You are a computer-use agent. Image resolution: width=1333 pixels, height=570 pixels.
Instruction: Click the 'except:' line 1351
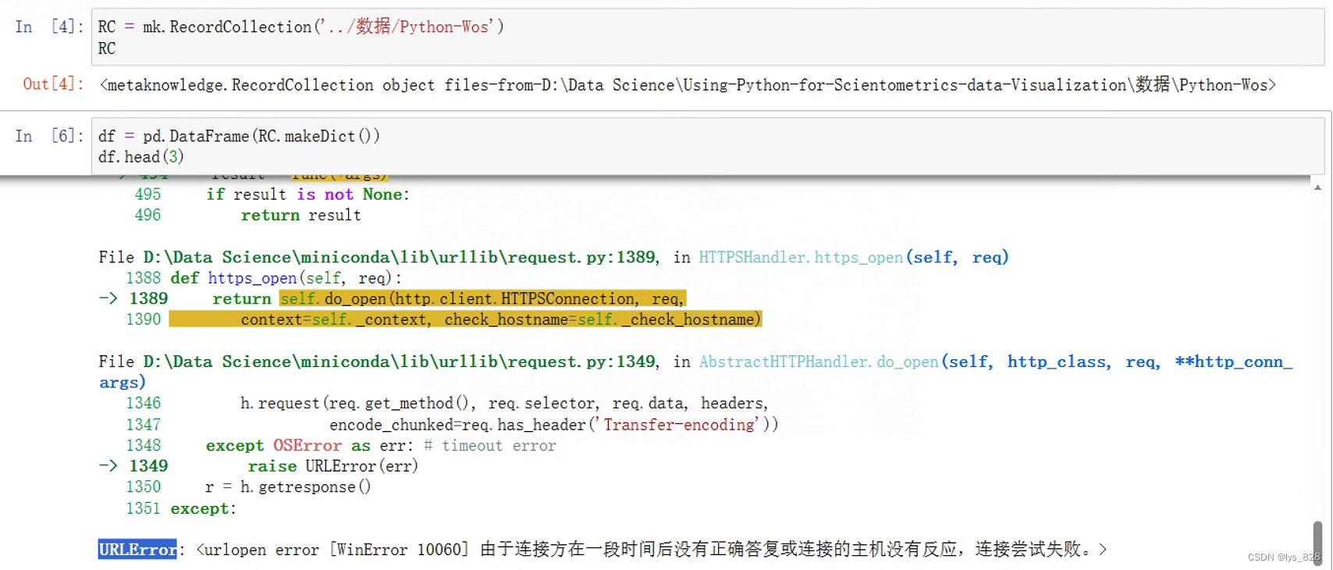click(x=203, y=508)
